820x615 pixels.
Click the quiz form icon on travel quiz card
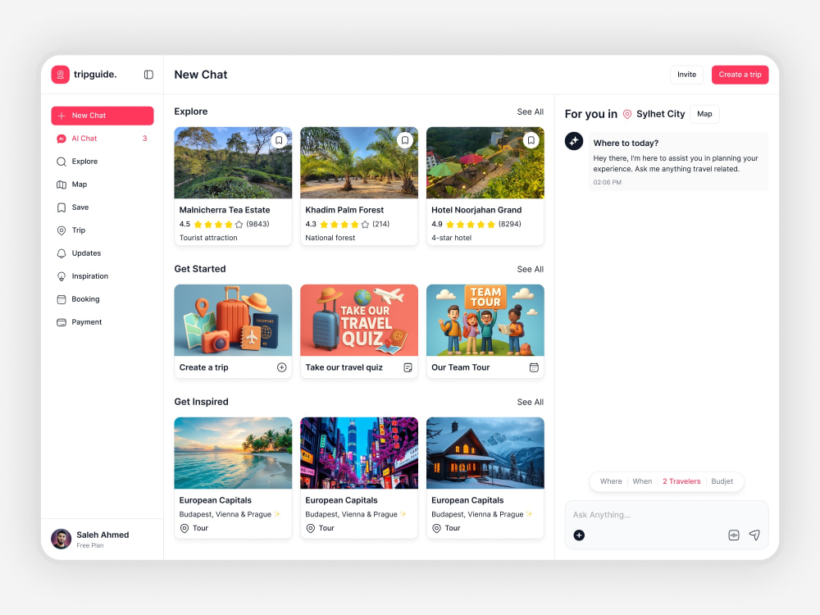pyautogui.click(x=408, y=367)
